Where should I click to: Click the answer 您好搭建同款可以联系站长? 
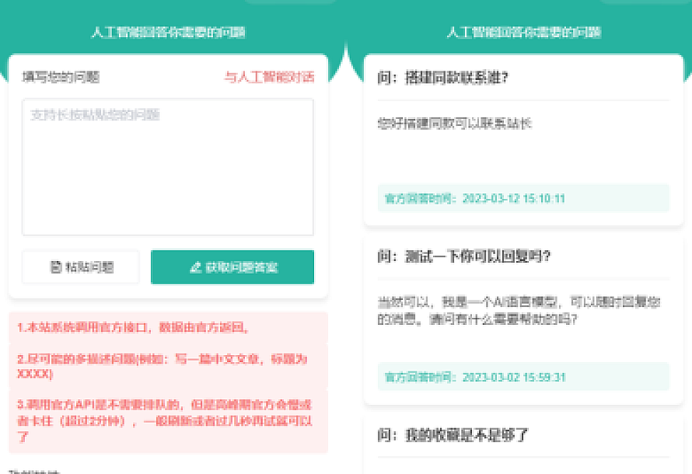tap(455, 123)
